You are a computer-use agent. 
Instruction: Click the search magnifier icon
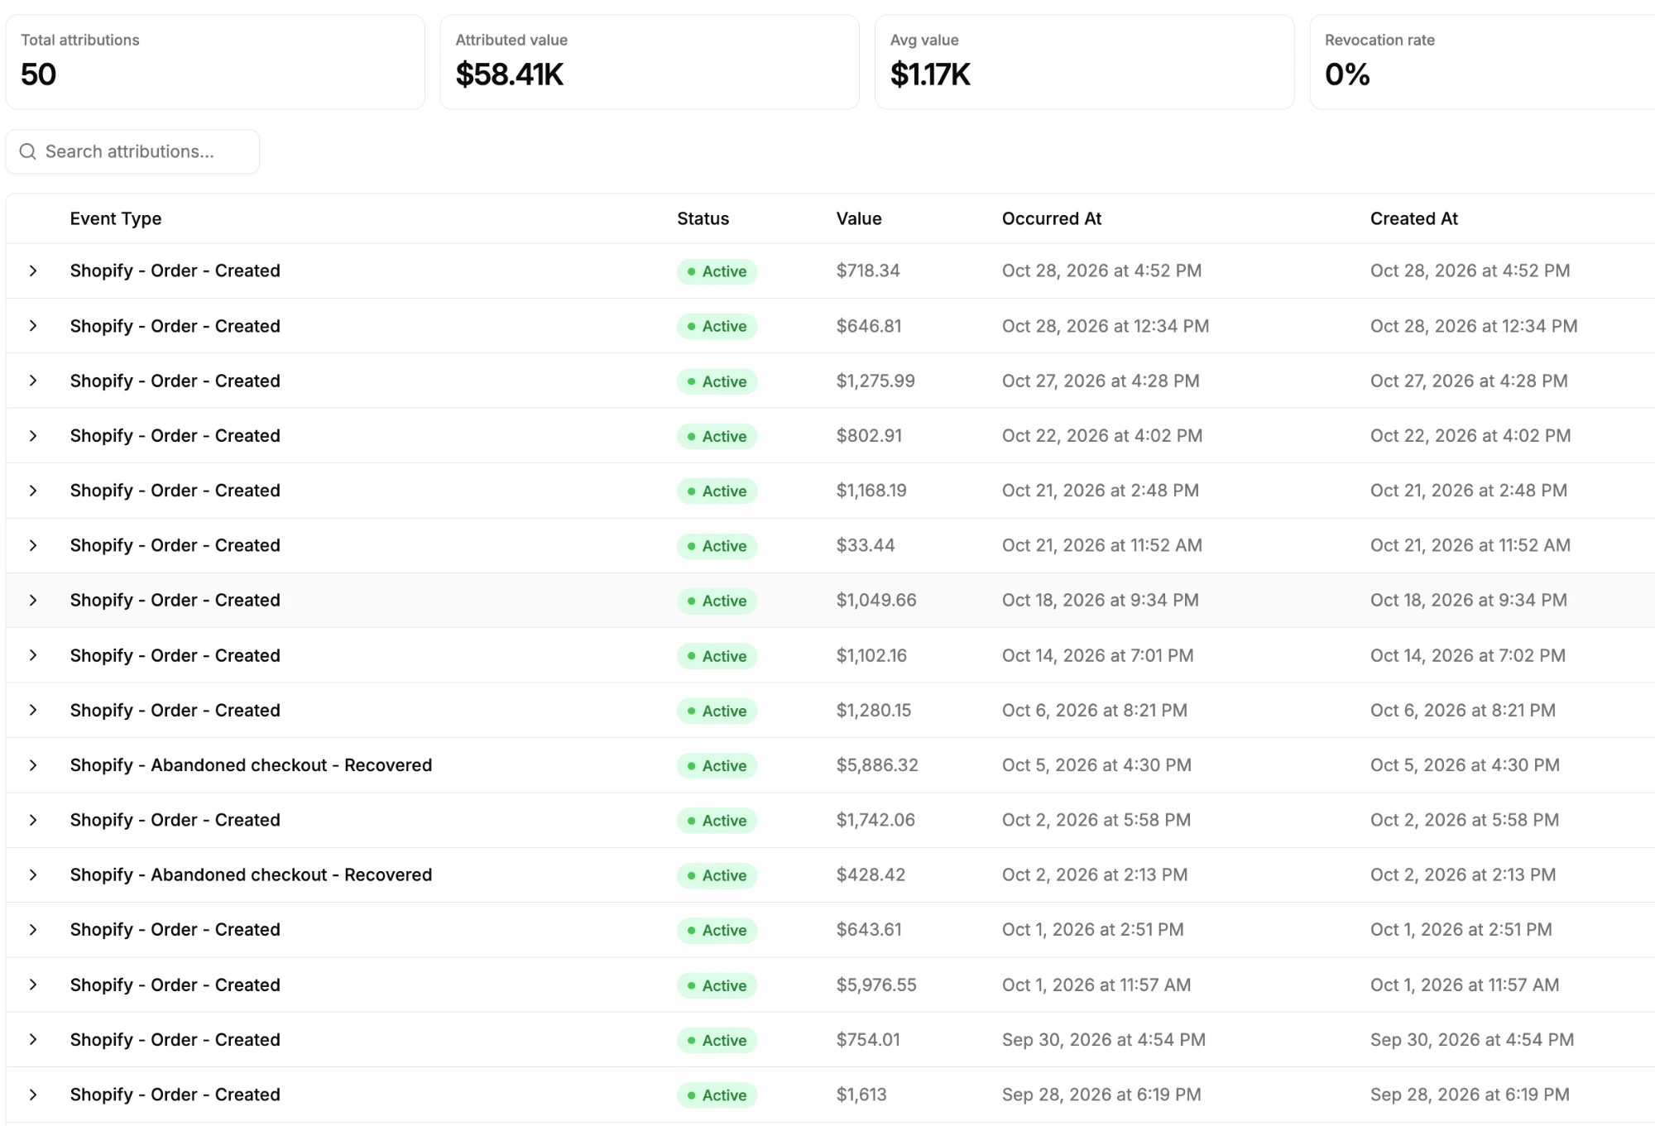pyautogui.click(x=28, y=151)
